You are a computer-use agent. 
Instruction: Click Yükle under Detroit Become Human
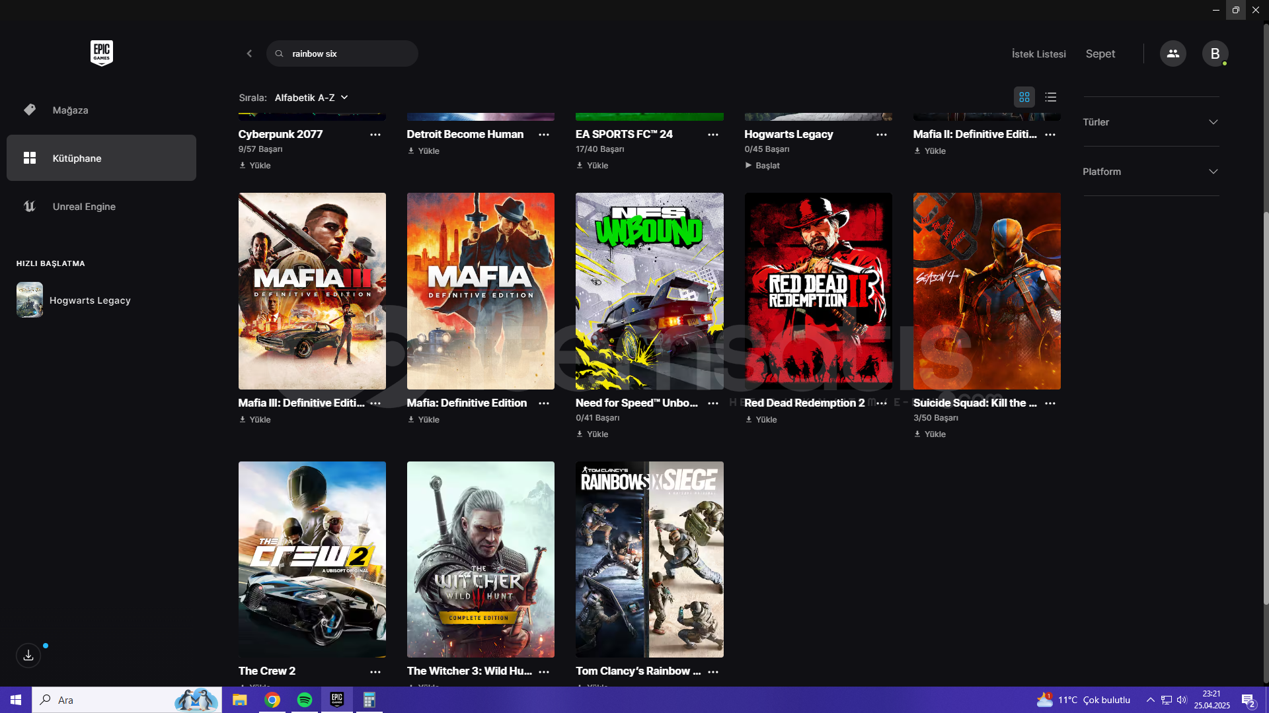pyautogui.click(x=424, y=151)
